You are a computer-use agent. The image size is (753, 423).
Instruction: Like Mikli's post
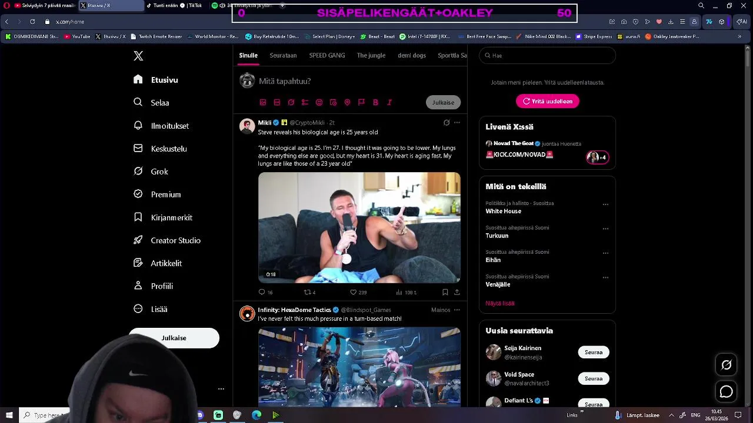pos(358,292)
